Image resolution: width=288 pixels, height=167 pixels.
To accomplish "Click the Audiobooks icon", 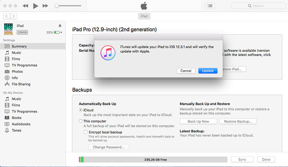I will [7, 124].
